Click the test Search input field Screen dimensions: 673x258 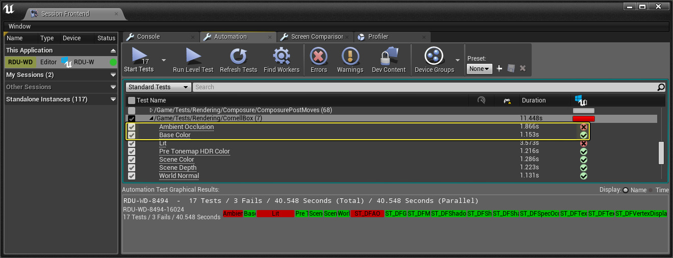[x=423, y=87]
